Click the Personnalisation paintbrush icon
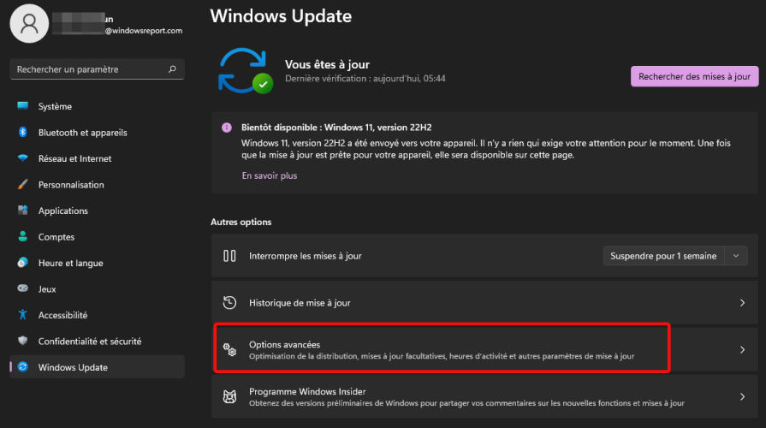 click(22, 184)
